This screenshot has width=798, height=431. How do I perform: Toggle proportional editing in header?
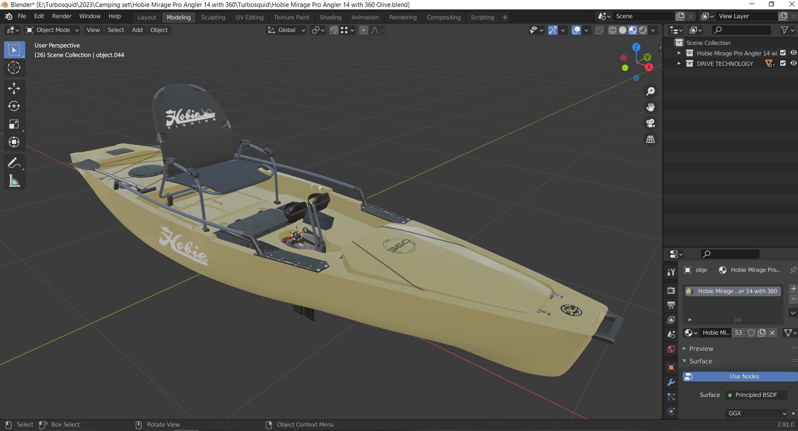click(x=363, y=30)
